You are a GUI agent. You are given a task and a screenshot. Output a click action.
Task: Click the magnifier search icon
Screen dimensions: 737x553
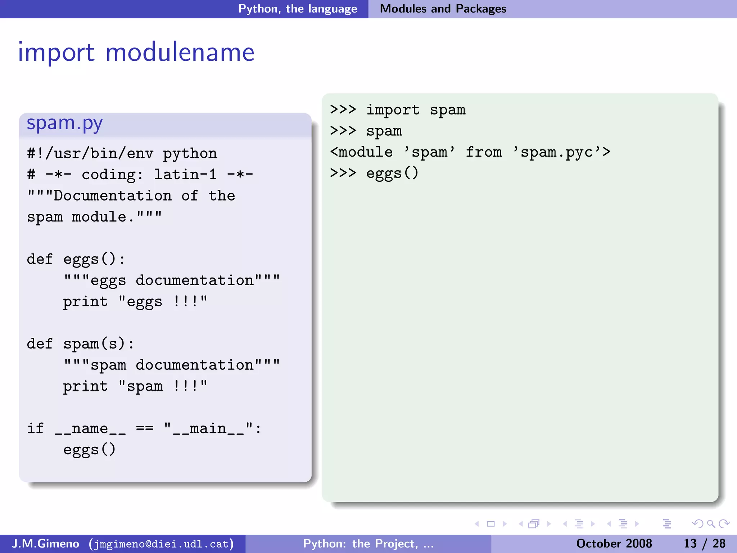pyautogui.click(x=711, y=524)
